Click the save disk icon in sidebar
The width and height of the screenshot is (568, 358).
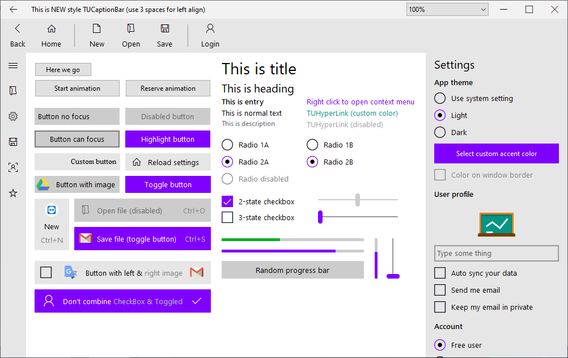(13, 142)
